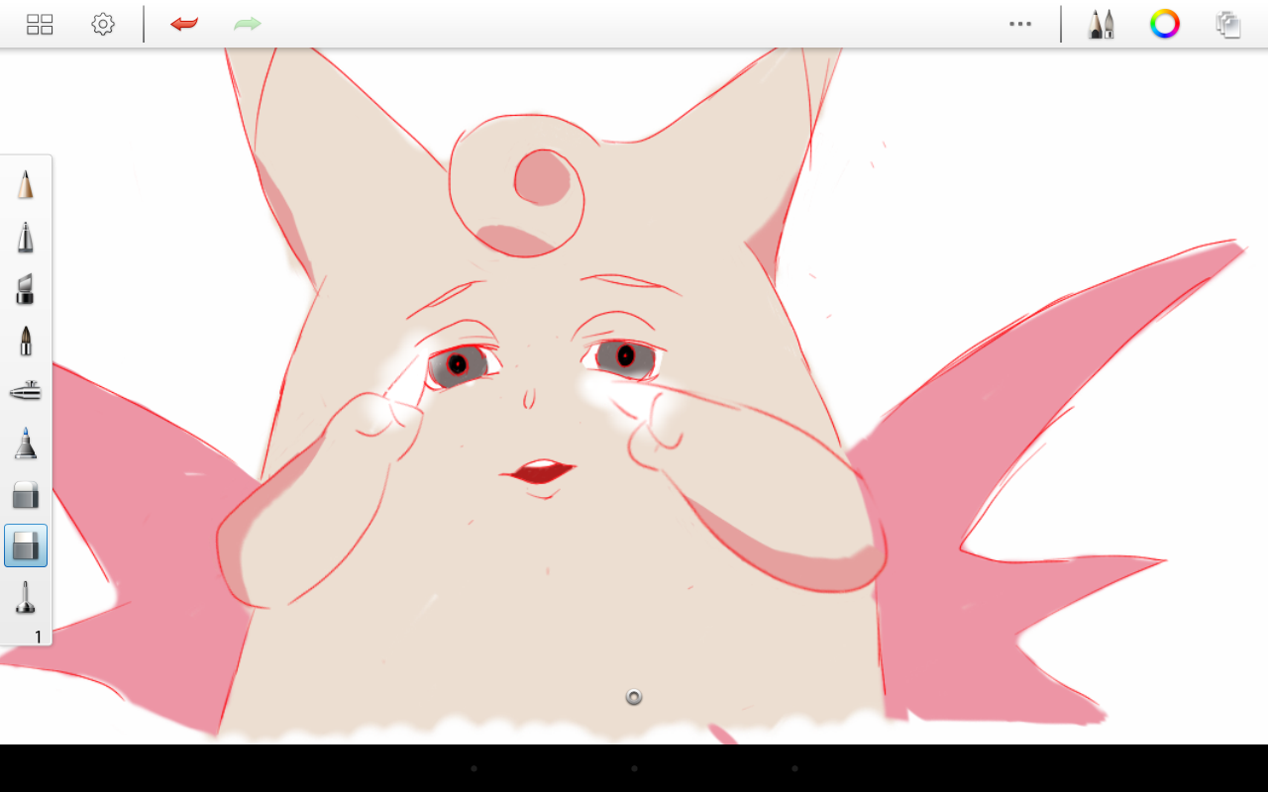This screenshot has width=1268, height=792.
Task: Open the three-dot more options menu
Action: pos(1020,24)
